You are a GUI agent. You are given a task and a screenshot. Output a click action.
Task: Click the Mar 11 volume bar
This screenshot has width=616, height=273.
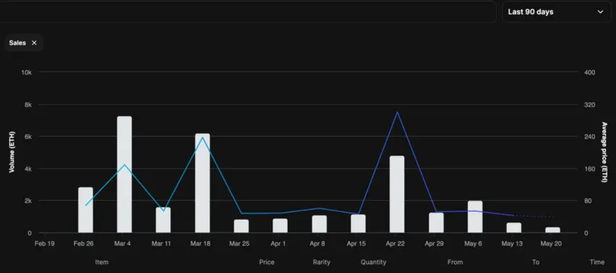tap(163, 220)
